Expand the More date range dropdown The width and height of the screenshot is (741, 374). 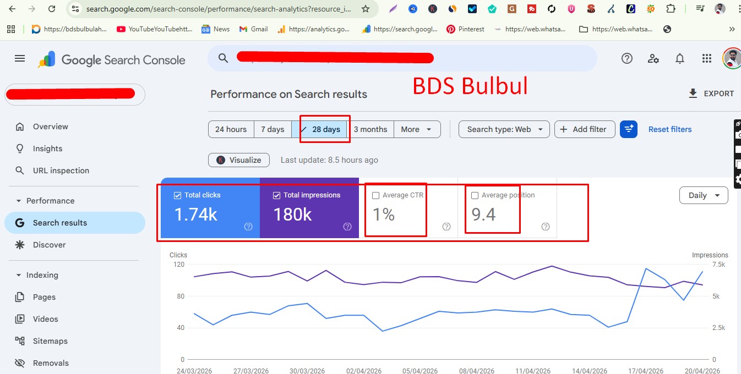click(417, 129)
